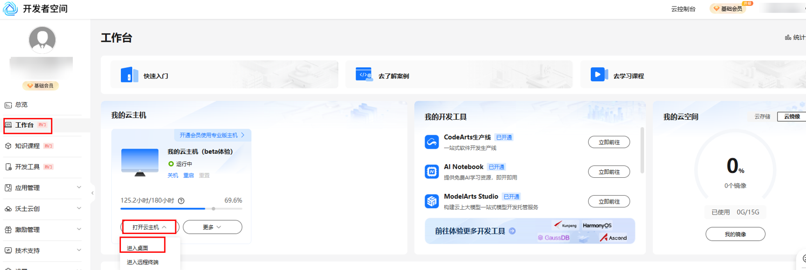
Task: Click the arrow icon beside 前往体验更多开发工具
Action: click(512, 231)
